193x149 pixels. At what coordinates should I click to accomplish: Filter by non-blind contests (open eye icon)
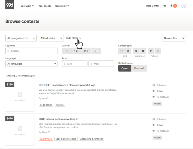point(128,51)
